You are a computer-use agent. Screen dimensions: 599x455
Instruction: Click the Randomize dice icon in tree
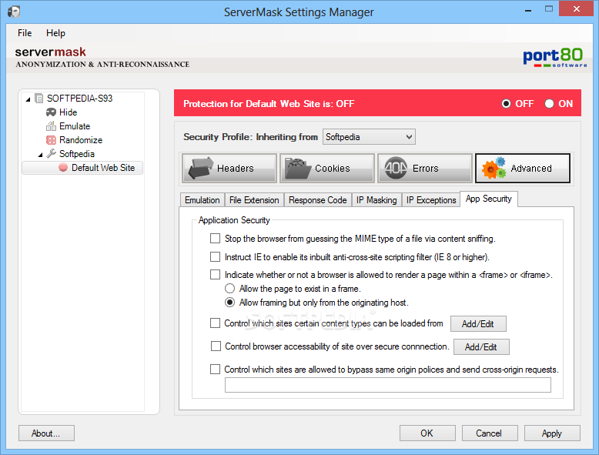51,140
